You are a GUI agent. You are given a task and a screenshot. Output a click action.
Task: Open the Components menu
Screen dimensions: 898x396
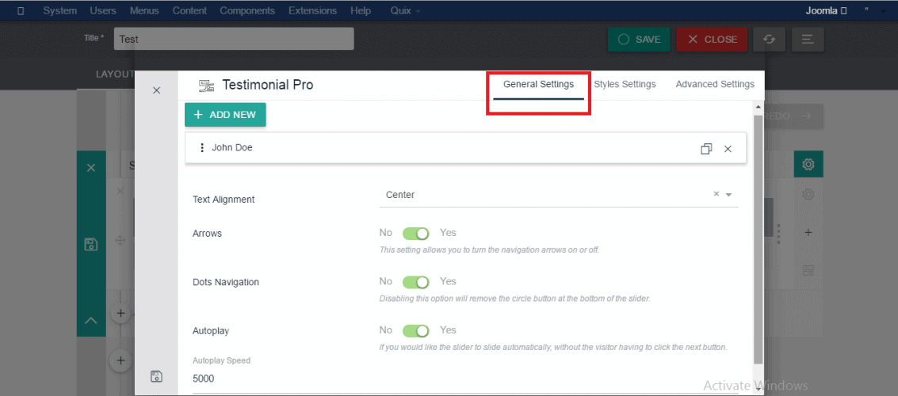pyautogui.click(x=247, y=11)
